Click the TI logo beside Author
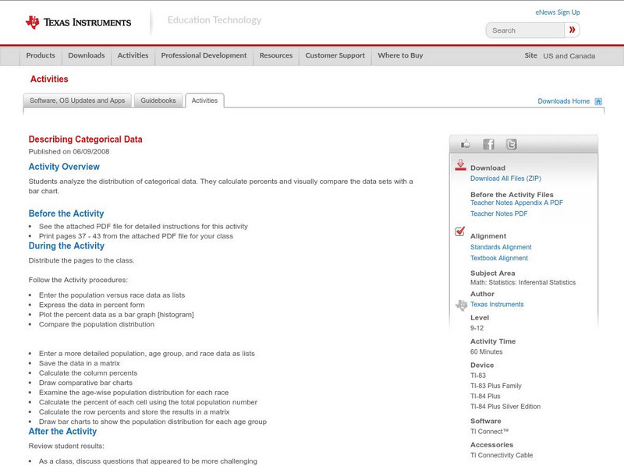The width and height of the screenshot is (624, 466). 461,305
